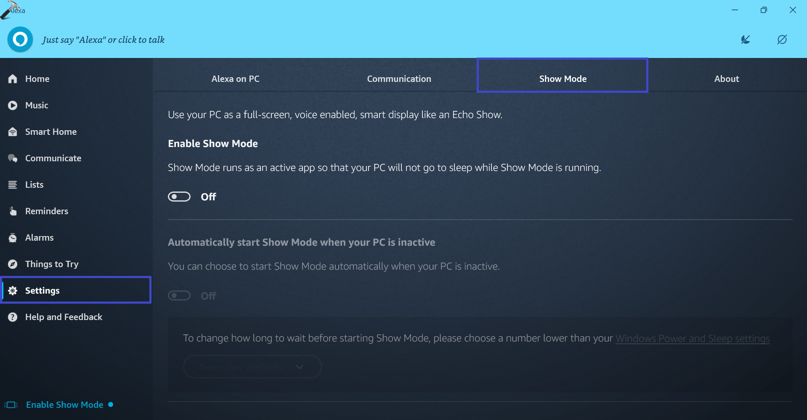Viewport: 807px width, 420px height.
Task: Open Communicate chat bubble icon
Action: pyautogui.click(x=13, y=158)
